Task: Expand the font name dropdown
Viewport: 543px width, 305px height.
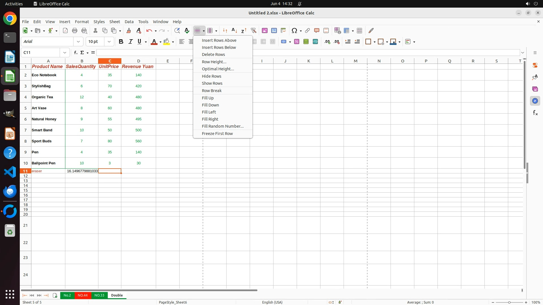Action: pyautogui.click(x=78, y=42)
